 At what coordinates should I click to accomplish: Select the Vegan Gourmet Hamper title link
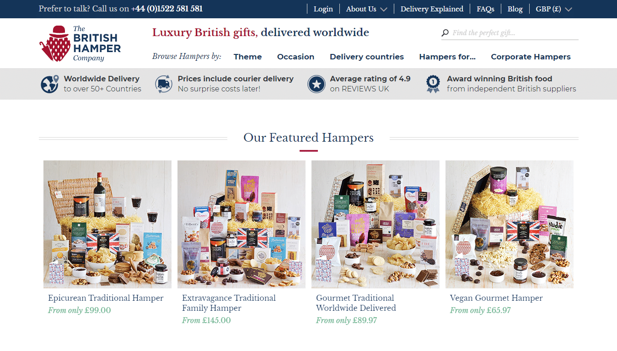496,298
